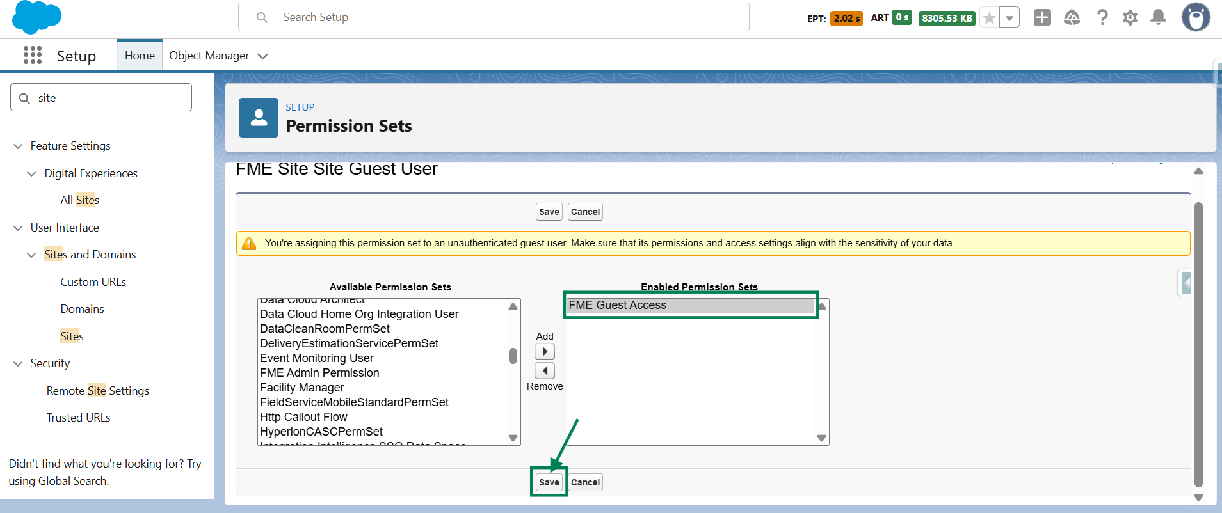The image size is (1222, 513).
Task: Collapse the Feature Settings section
Action: click(18, 146)
